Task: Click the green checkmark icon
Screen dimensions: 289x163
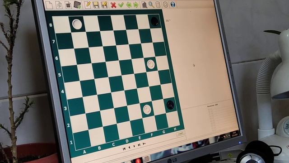Action: 121,5
